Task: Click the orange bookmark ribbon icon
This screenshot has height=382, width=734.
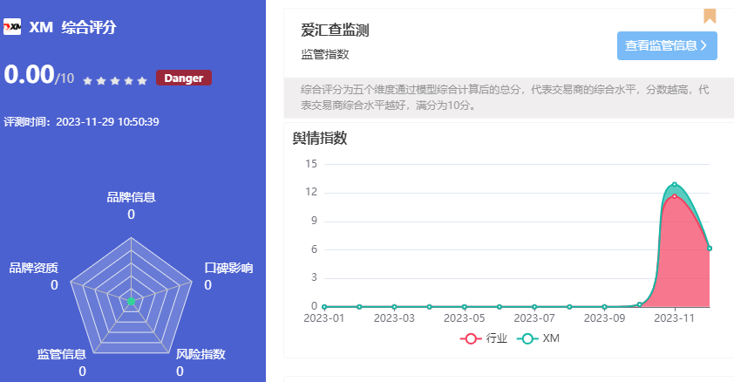Action: [x=710, y=16]
